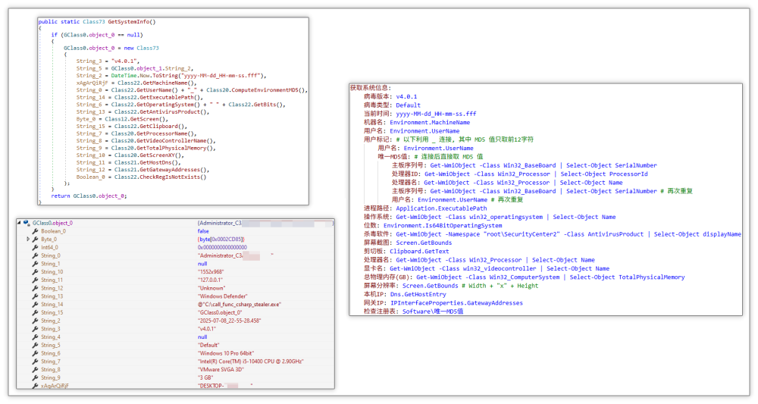The height and width of the screenshot is (404, 758).
Task: Click the value "Windows Defender"
Action: click(x=222, y=296)
